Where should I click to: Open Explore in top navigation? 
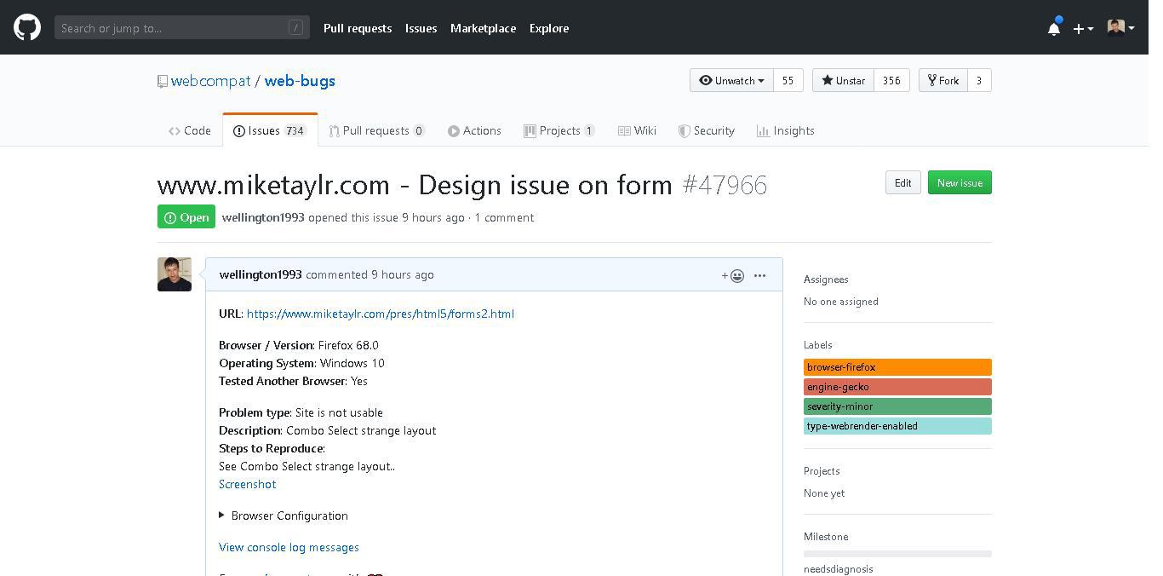549,28
